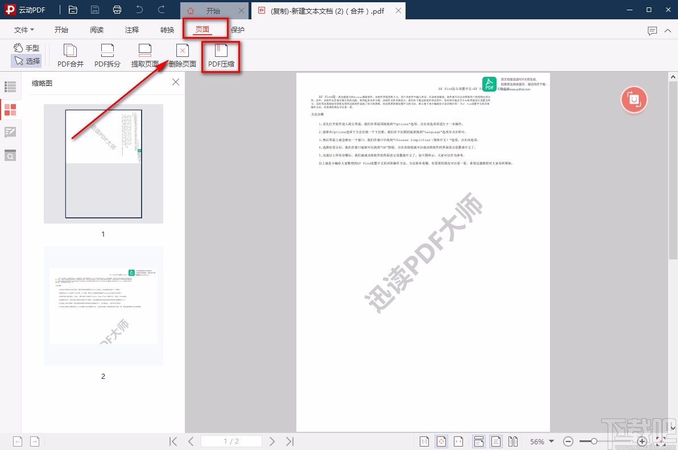This screenshot has width=678, height=450.
Task: Click the page number input field
Action: click(x=231, y=441)
